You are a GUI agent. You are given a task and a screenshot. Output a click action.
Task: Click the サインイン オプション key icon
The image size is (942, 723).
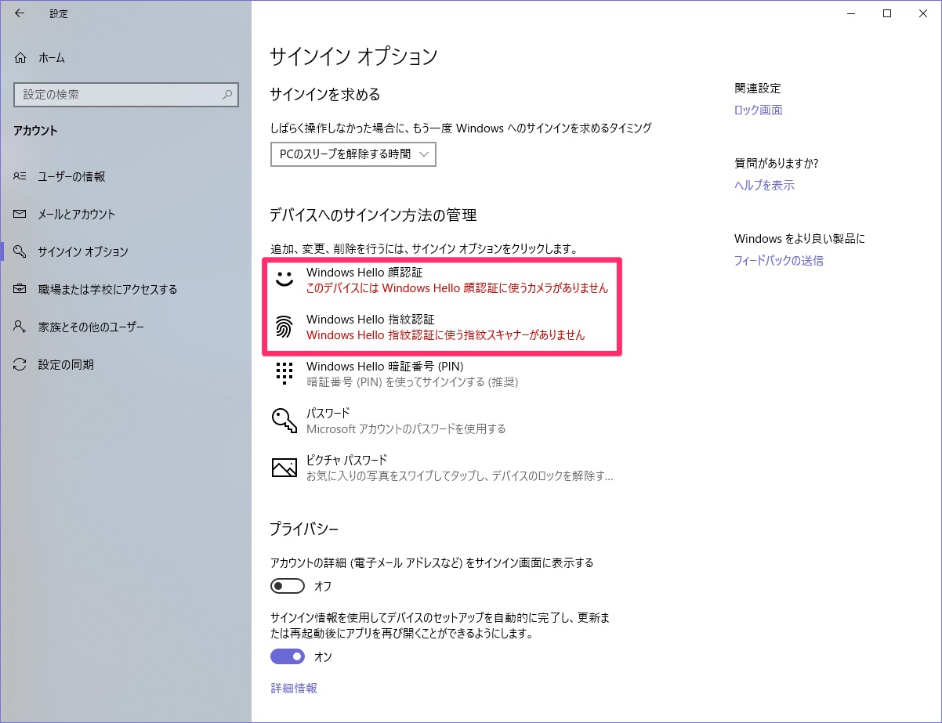coord(20,251)
